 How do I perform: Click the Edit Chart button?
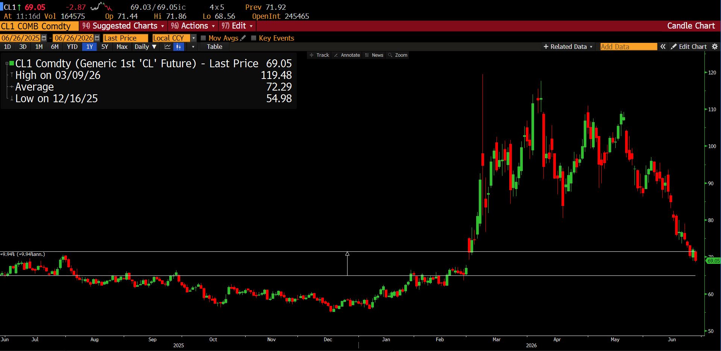689,47
